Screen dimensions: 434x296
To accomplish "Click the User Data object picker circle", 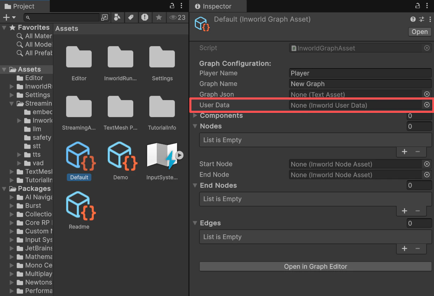I will [427, 105].
